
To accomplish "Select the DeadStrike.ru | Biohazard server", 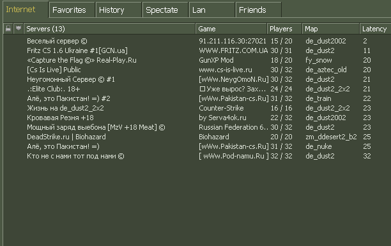I will tap(197, 137).
